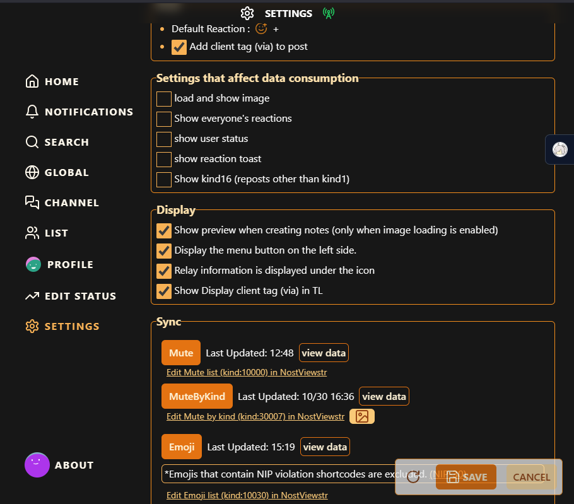
Task: Click the plus sign after Default Reaction
Action: point(276,29)
